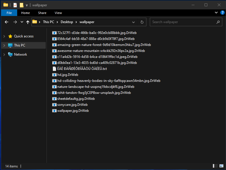This screenshot has width=226, height=170.
Task: Expand the This PC tree node
Action: coord(4,45)
